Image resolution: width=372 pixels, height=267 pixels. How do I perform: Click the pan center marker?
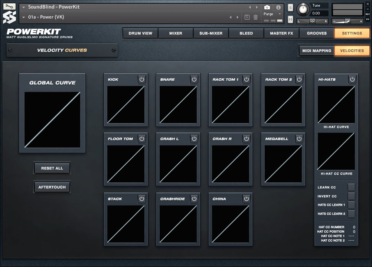(x=312, y=21)
